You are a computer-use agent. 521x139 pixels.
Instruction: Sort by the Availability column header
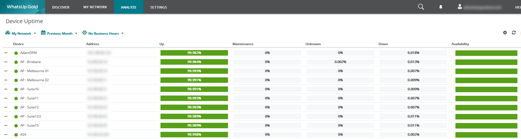[x=460, y=44]
